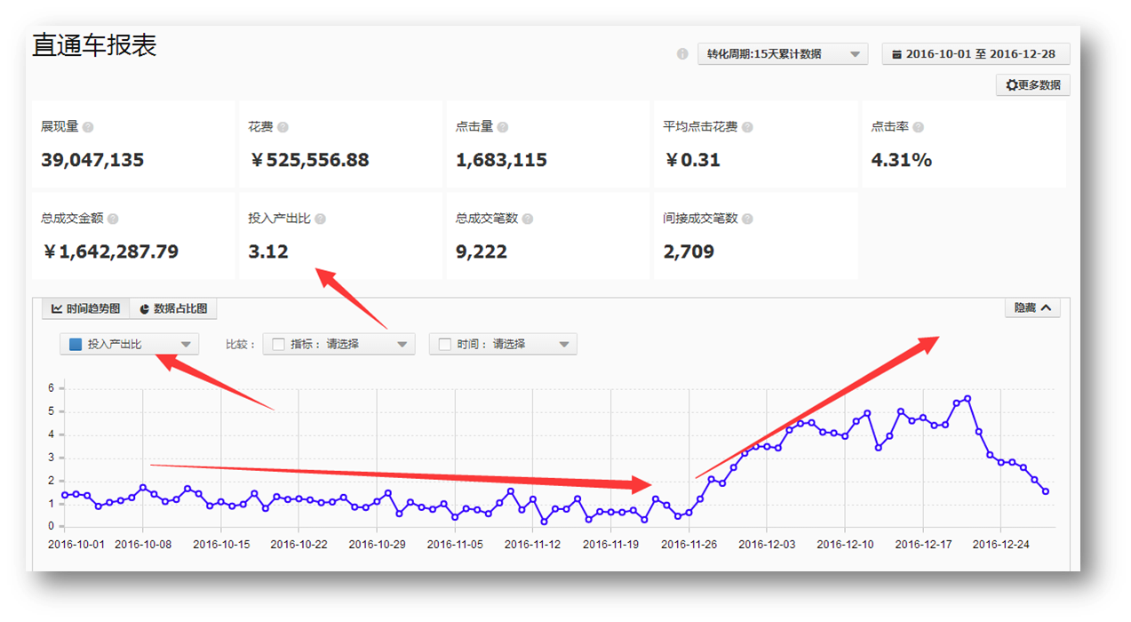This screenshot has height=622, width=1131.
Task: Click the blue swatch in 投入产出比 selector
Action: pyautogui.click(x=76, y=344)
